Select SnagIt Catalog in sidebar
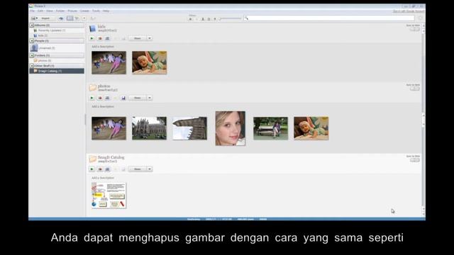The width and height of the screenshot is (454, 255). pyautogui.click(x=57, y=71)
